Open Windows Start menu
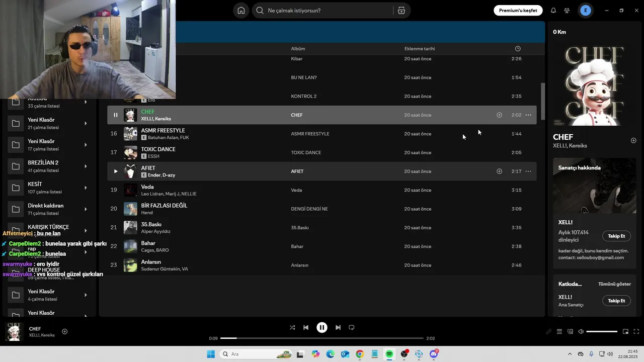Screen dimensions: 644x362 (211, 354)
